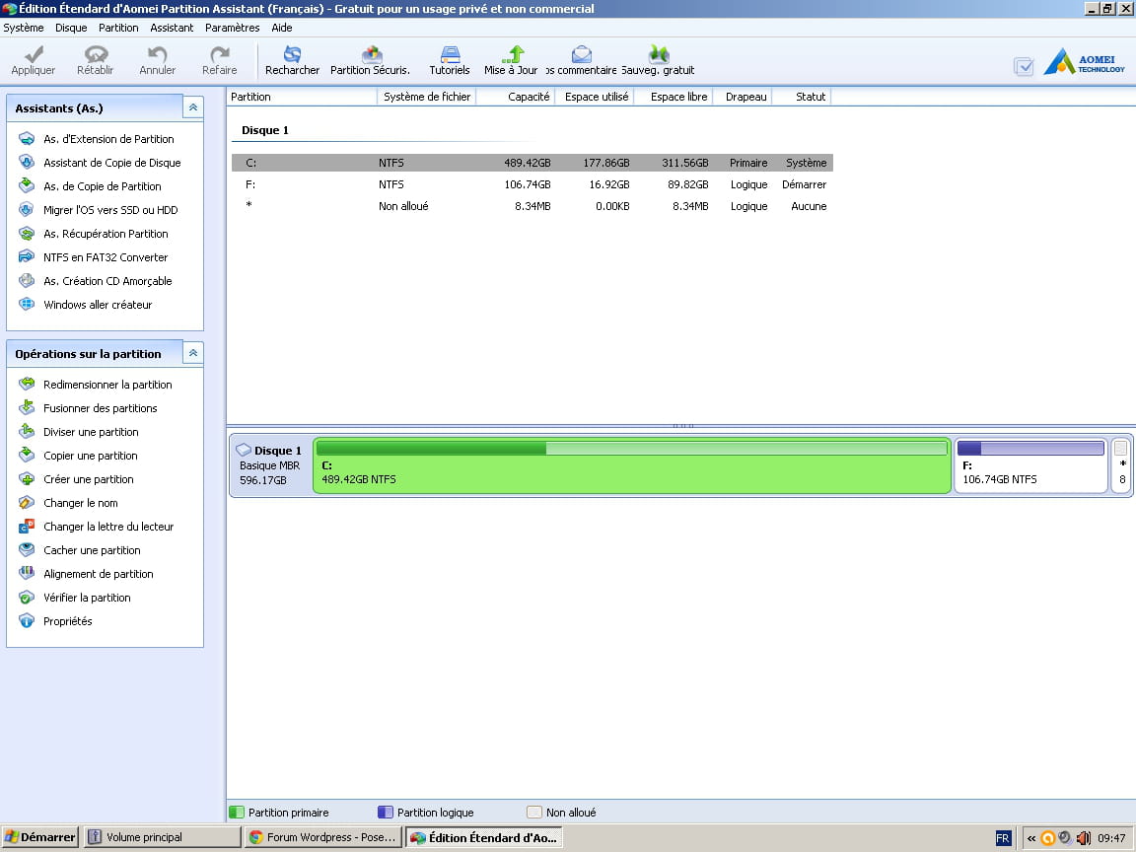1136x852 pixels.
Task: Open the Paramètres menu
Action: pos(232,28)
